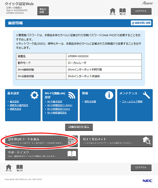Open the home icon in top header
The image size is (158, 188).
pyautogui.click(x=112, y=11)
